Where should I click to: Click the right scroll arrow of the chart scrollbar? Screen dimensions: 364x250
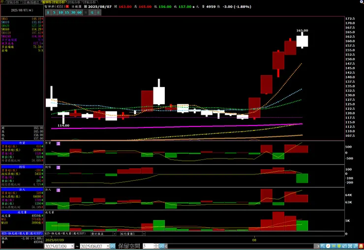[x=318, y=246]
